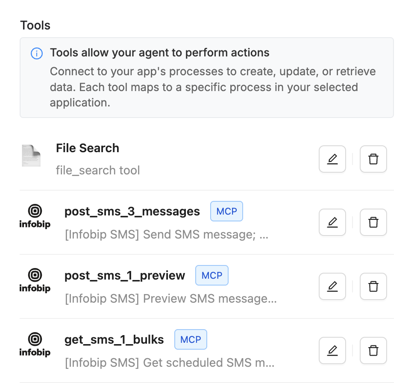Select the Infobip logo beside get_sms_1_bulks
This screenshot has height=383, width=417.
coord(35,344)
